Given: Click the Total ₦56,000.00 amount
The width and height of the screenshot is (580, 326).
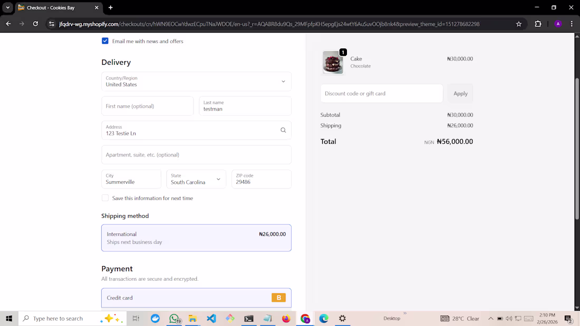Looking at the screenshot, I should pos(455,142).
